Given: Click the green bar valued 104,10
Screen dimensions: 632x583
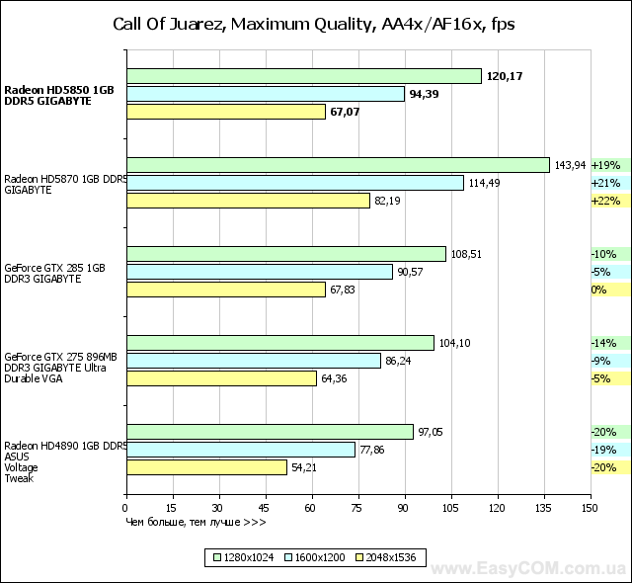Looking at the screenshot, I should (x=280, y=343).
